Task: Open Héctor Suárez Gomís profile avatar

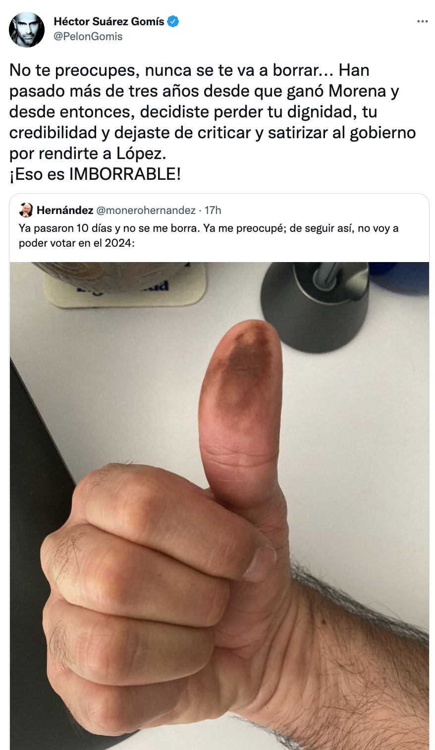Action: point(27,30)
